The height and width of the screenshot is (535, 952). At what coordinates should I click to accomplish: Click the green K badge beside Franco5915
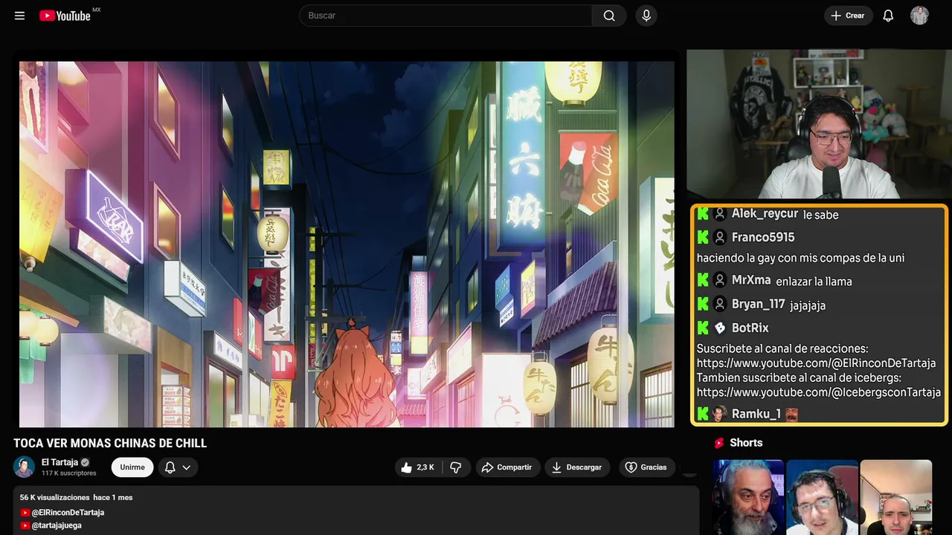click(x=703, y=237)
